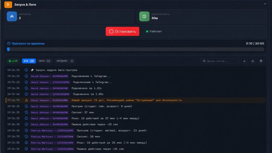Click the Прогресс по времени clock icon
Image resolution: width=272 pixels, height=153 pixels.
click(8, 43)
